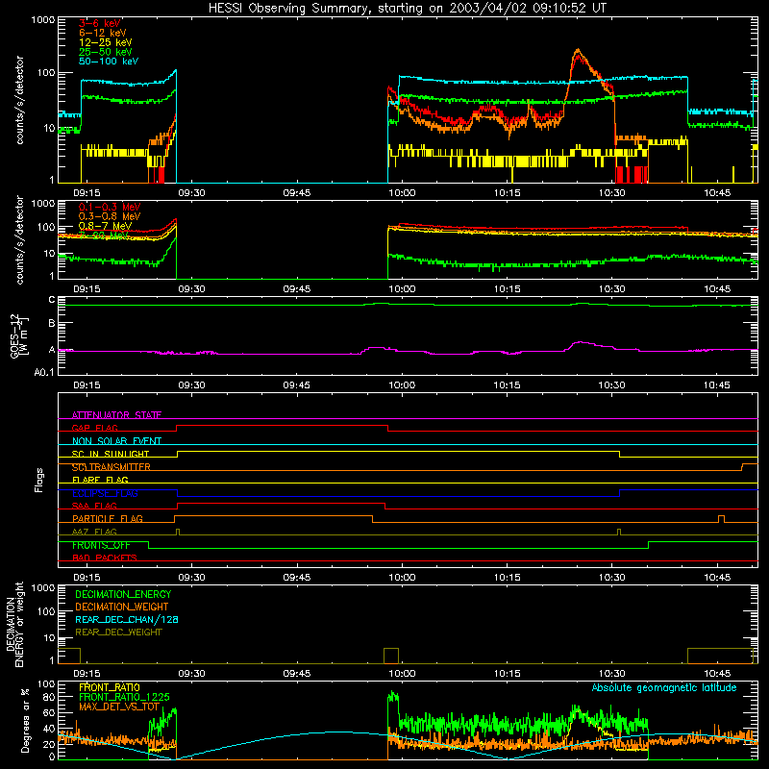Viewport: 769px width, 769px height.
Task: Select the DECIMATION_WEIGHT legend label
Action: (x=122, y=607)
